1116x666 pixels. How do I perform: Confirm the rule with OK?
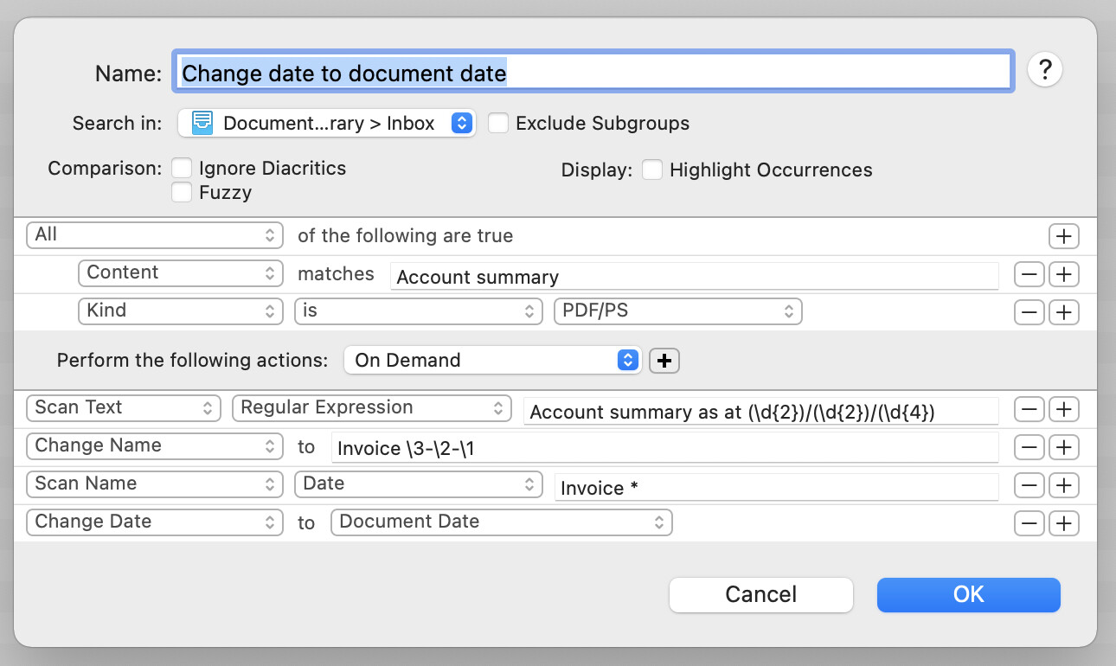968,595
